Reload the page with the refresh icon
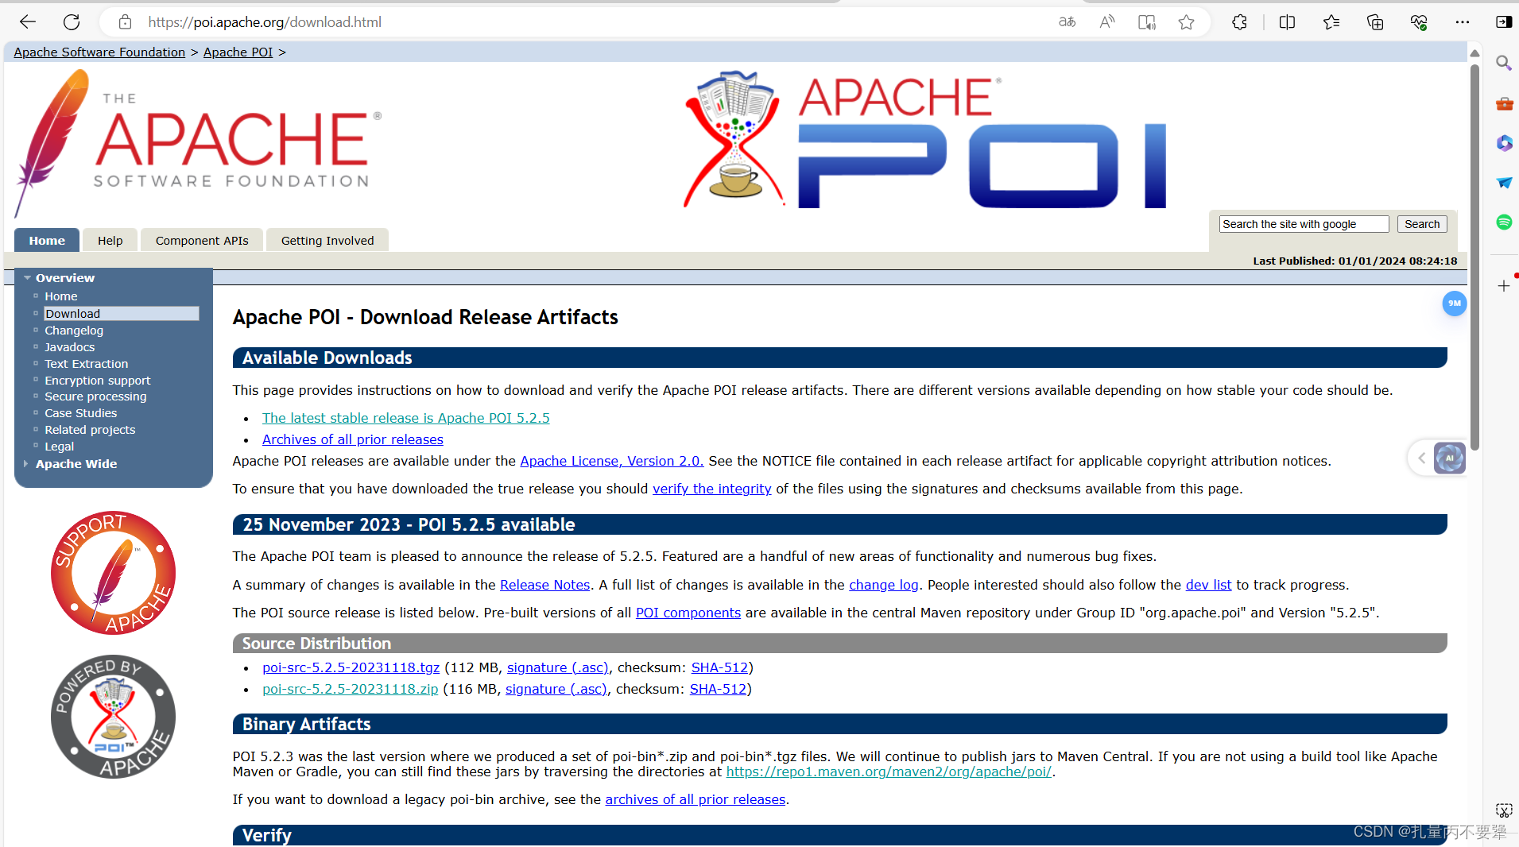The image size is (1519, 847). [72, 22]
